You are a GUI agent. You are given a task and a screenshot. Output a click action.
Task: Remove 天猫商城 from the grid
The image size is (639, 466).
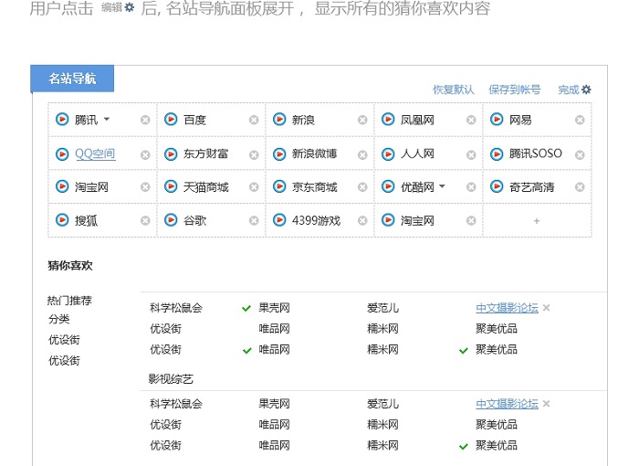pos(254,187)
